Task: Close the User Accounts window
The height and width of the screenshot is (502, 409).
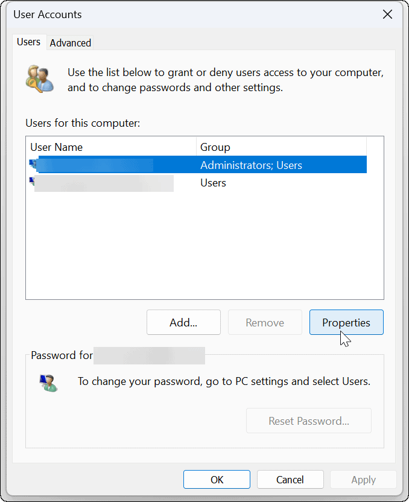Action: click(387, 14)
